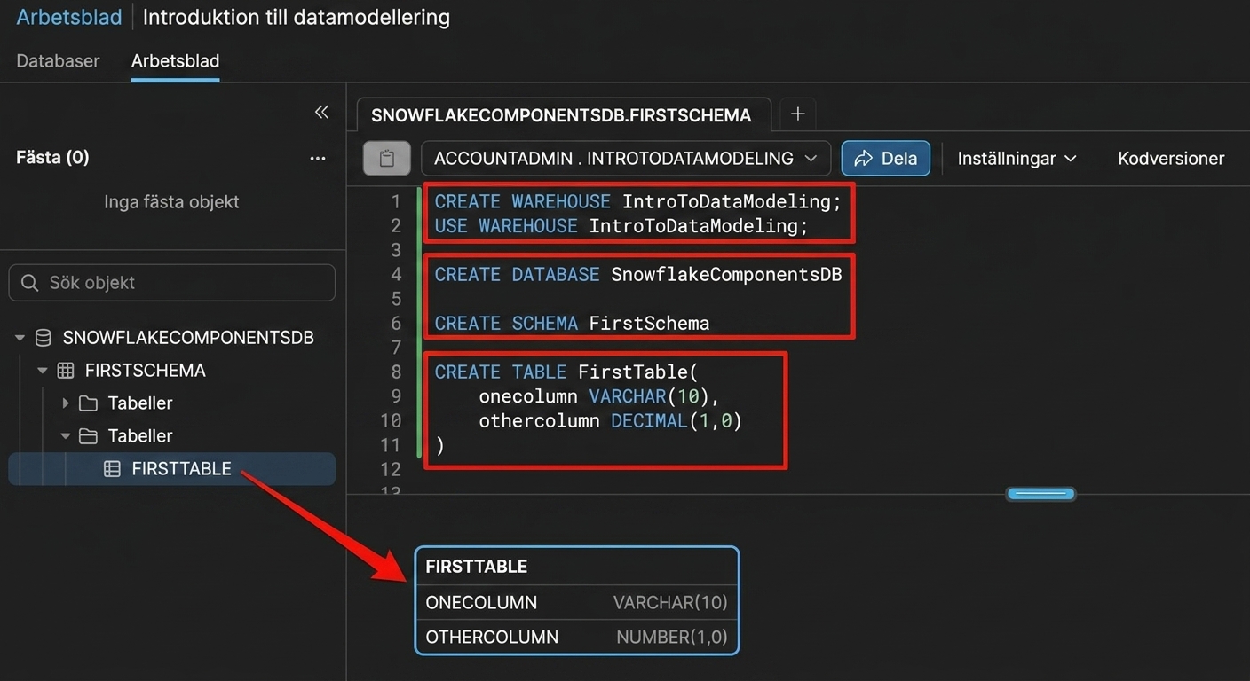This screenshot has width=1250, height=681.
Task: Click VARCHAR(10) type in preview card
Action: tap(670, 603)
